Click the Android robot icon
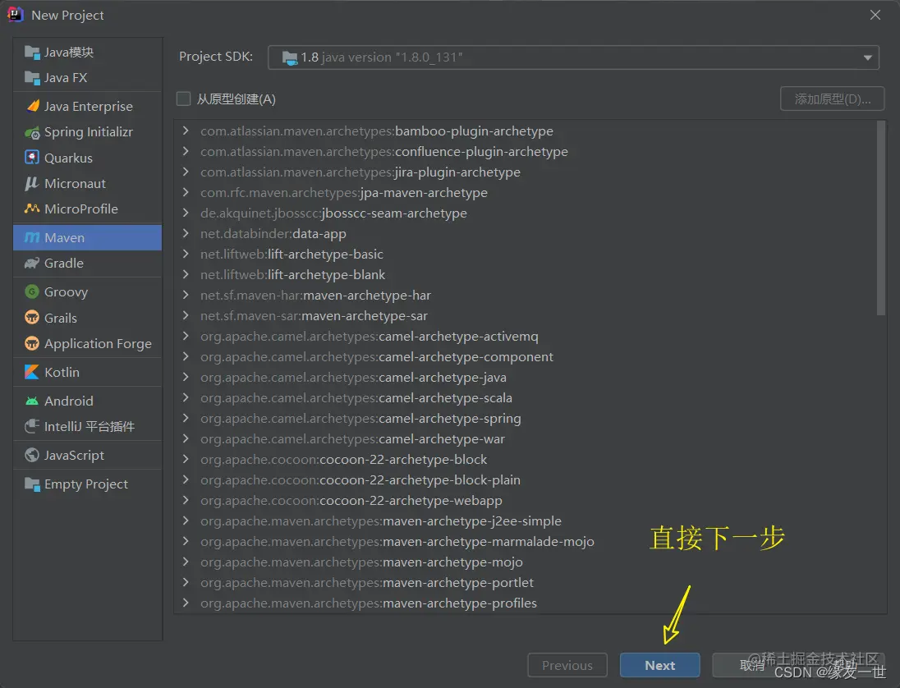Image resolution: width=900 pixels, height=688 pixels. [32, 401]
